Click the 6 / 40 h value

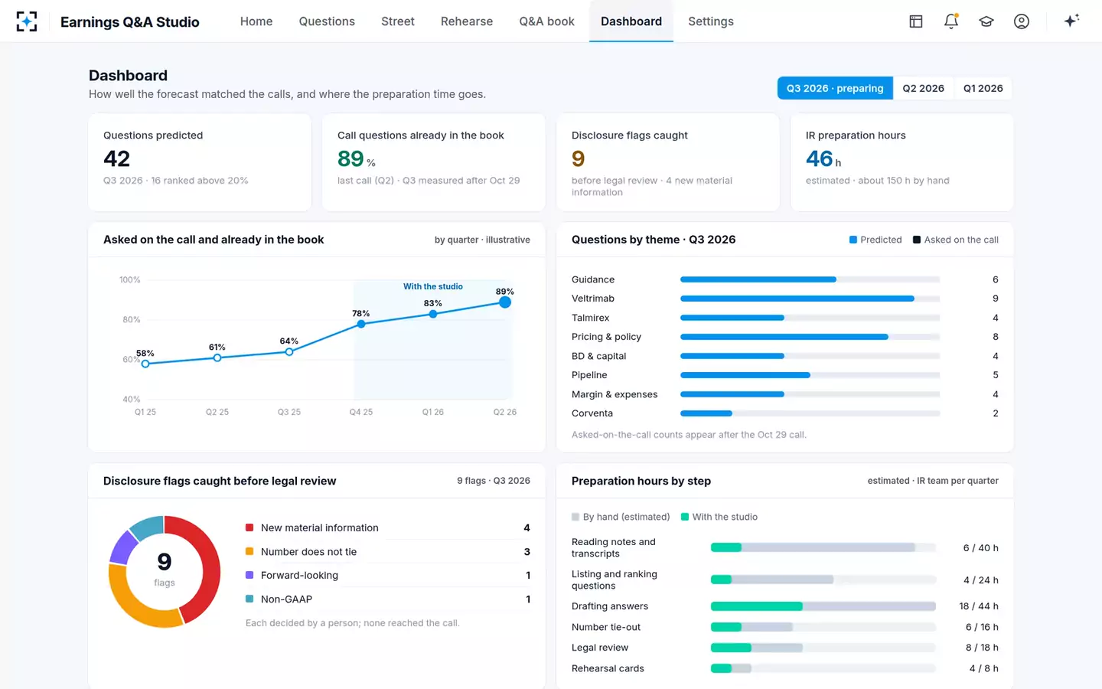tap(981, 548)
